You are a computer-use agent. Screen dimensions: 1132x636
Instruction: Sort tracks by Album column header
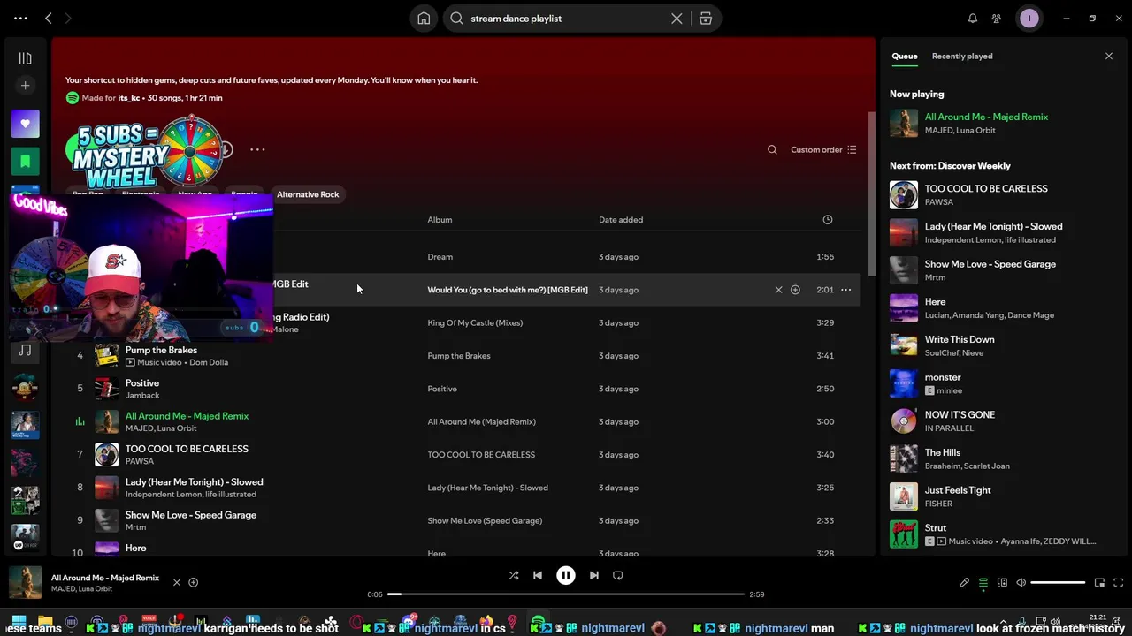pyautogui.click(x=440, y=220)
